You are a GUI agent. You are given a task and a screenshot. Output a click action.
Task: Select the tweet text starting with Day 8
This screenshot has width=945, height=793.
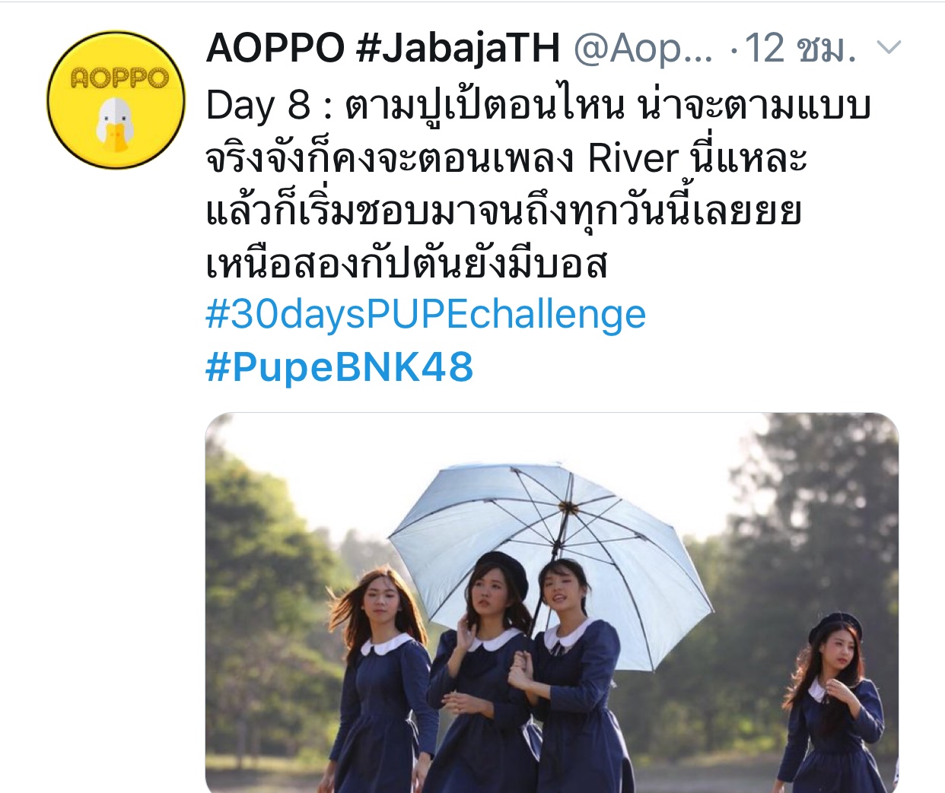[537, 185]
